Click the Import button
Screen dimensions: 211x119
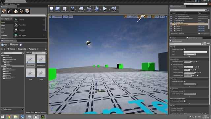(x=14, y=45)
